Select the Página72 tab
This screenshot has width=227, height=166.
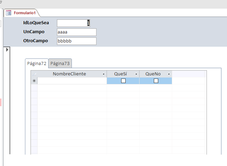[37, 63]
